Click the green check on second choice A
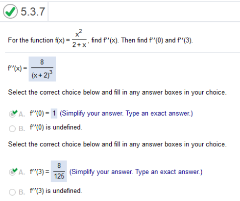Image resolution: width=240 pixels, height=201 pixels. 15,170
